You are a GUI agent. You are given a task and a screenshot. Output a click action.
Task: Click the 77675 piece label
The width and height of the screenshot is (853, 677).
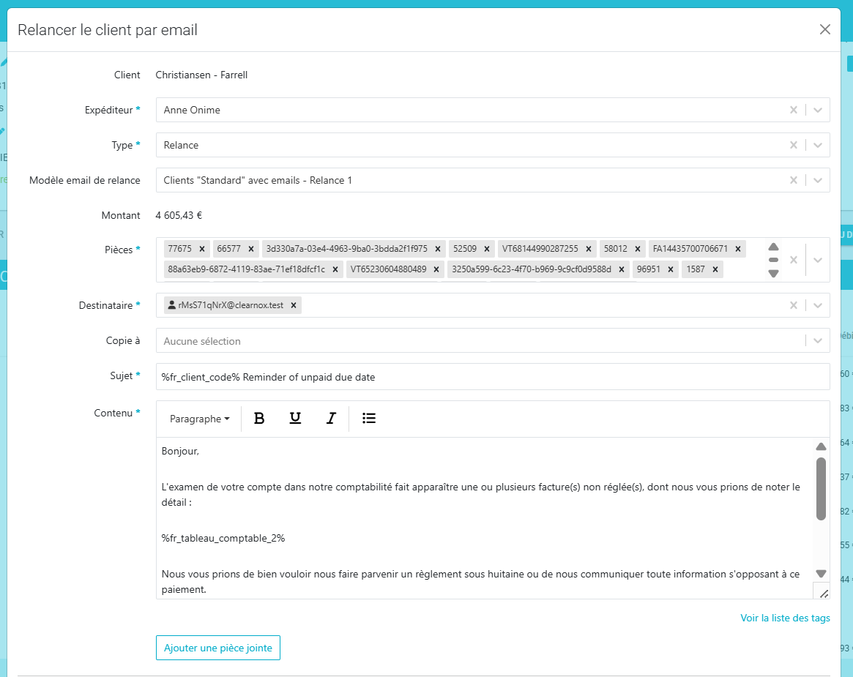click(x=179, y=249)
